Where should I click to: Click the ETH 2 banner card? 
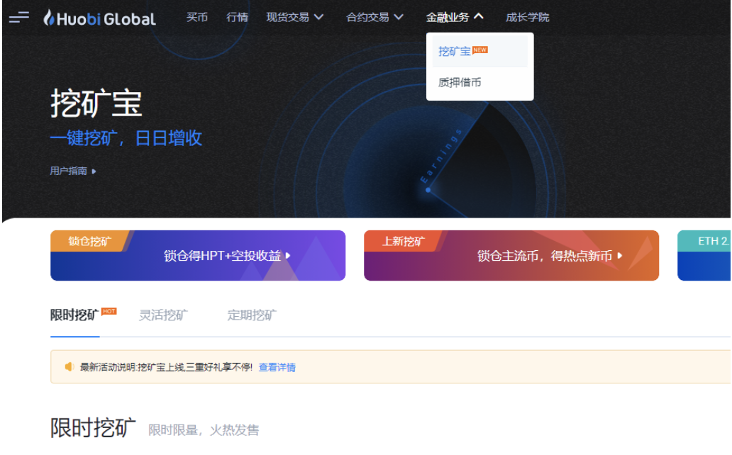706,258
